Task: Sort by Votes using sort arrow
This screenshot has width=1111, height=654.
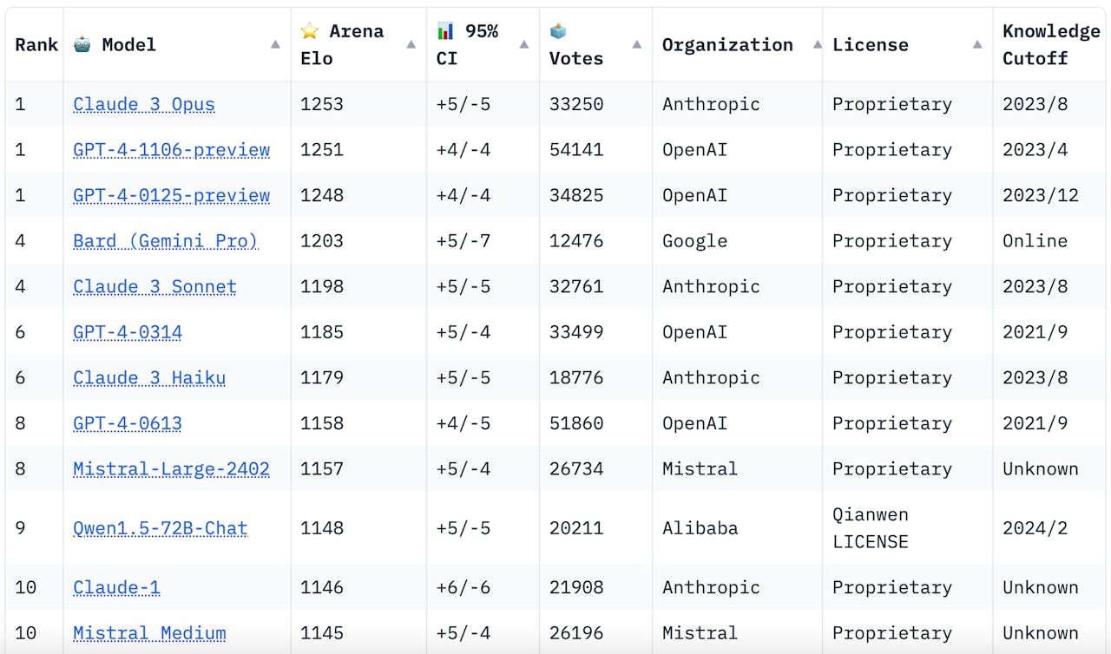Action: tap(637, 44)
